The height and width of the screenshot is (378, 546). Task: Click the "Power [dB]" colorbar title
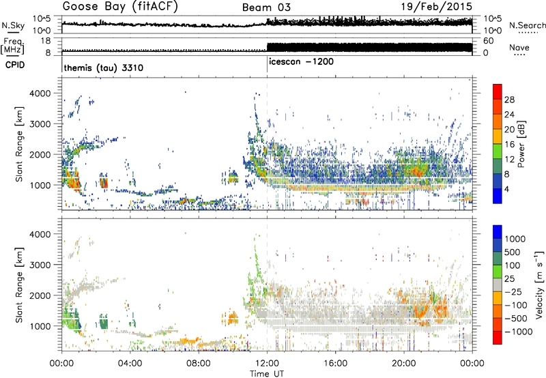(521, 144)
